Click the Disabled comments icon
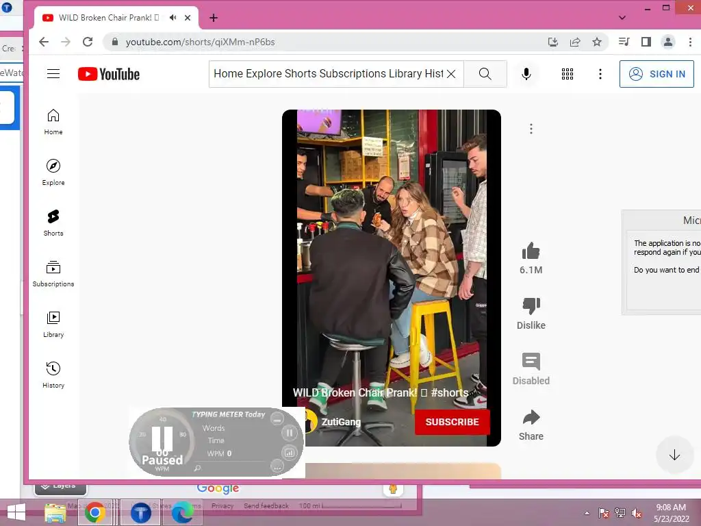This screenshot has height=526, width=701. [x=531, y=362]
